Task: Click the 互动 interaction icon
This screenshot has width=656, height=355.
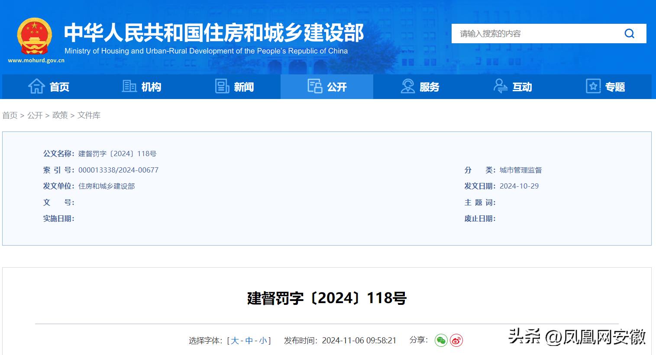Action: coord(501,86)
